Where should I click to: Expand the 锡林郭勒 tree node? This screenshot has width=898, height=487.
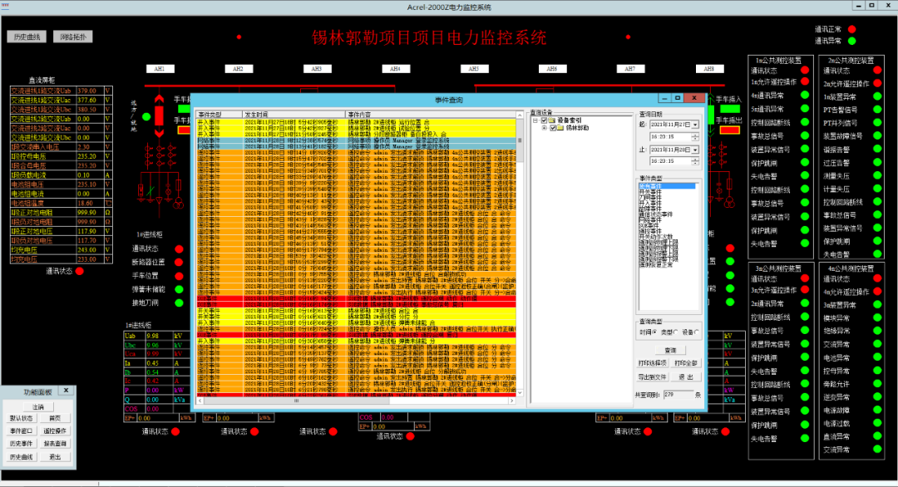(544, 128)
